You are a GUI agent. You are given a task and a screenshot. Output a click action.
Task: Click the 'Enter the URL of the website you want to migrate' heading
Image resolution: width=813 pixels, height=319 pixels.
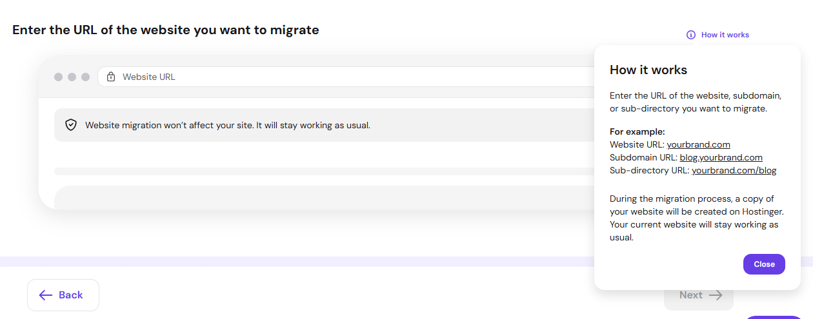tap(166, 30)
